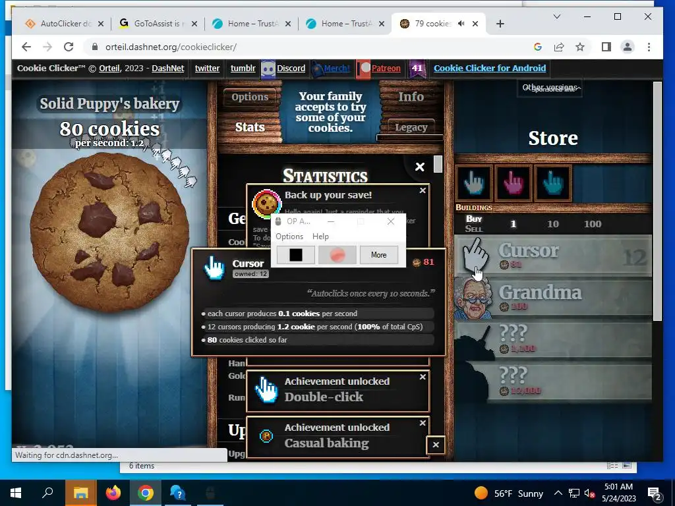This screenshot has height=506, width=675.
Task: Dismiss the Casual baking achievement notification
Action: [423, 423]
